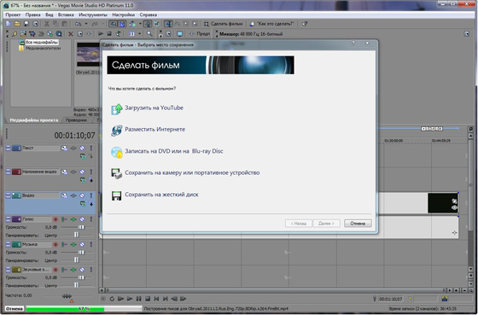Click the Loop Playback transport button
The width and height of the screenshot is (478, 315).
[x=112, y=299]
